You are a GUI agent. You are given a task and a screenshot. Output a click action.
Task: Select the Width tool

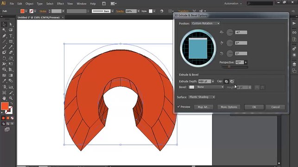[x=4, y=64]
